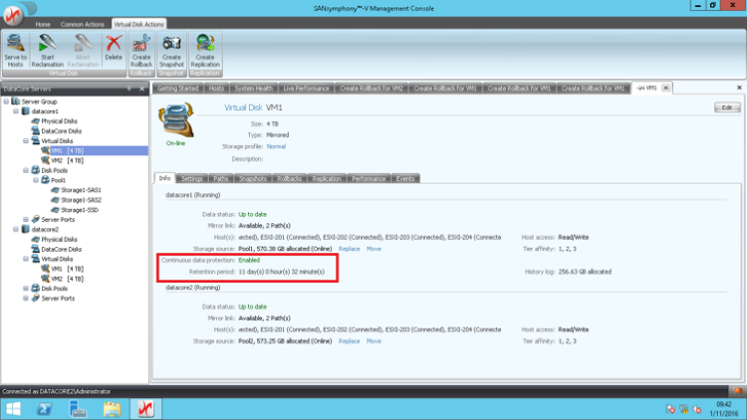
Task: Open the Snapshots tab of VM1
Action: (x=254, y=178)
